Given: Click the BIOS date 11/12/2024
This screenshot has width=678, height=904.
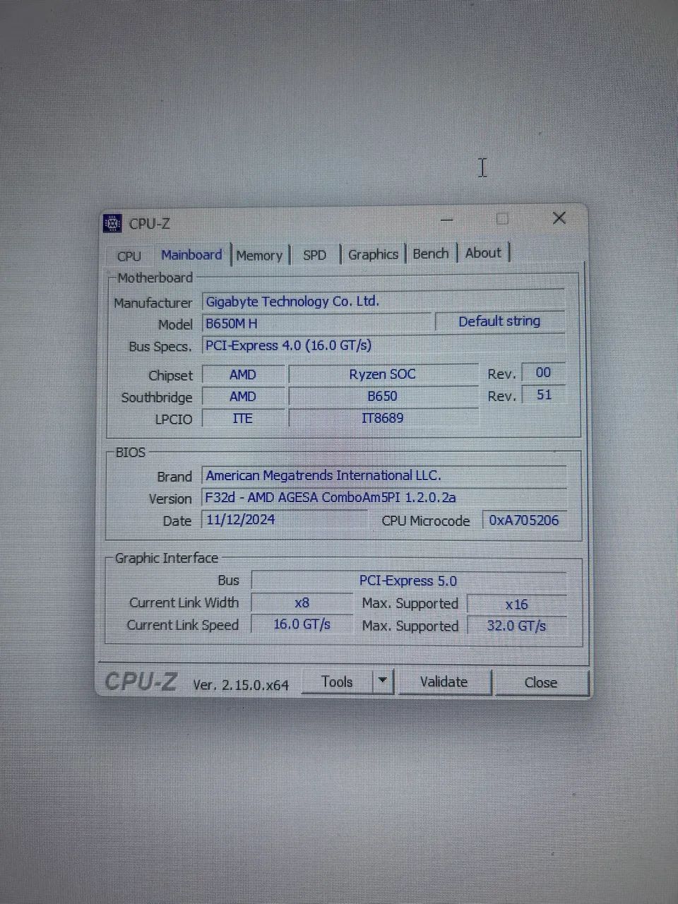Looking at the screenshot, I should click(285, 520).
